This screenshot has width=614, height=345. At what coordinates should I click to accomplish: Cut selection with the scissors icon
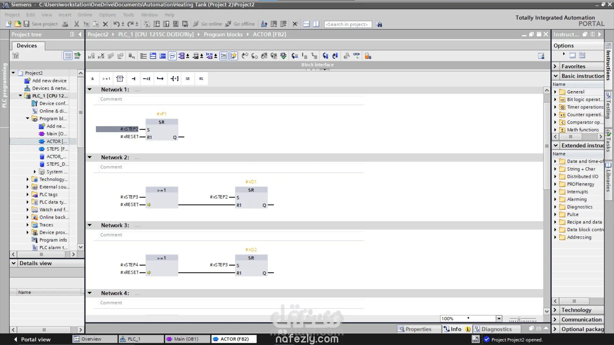tap(76, 24)
